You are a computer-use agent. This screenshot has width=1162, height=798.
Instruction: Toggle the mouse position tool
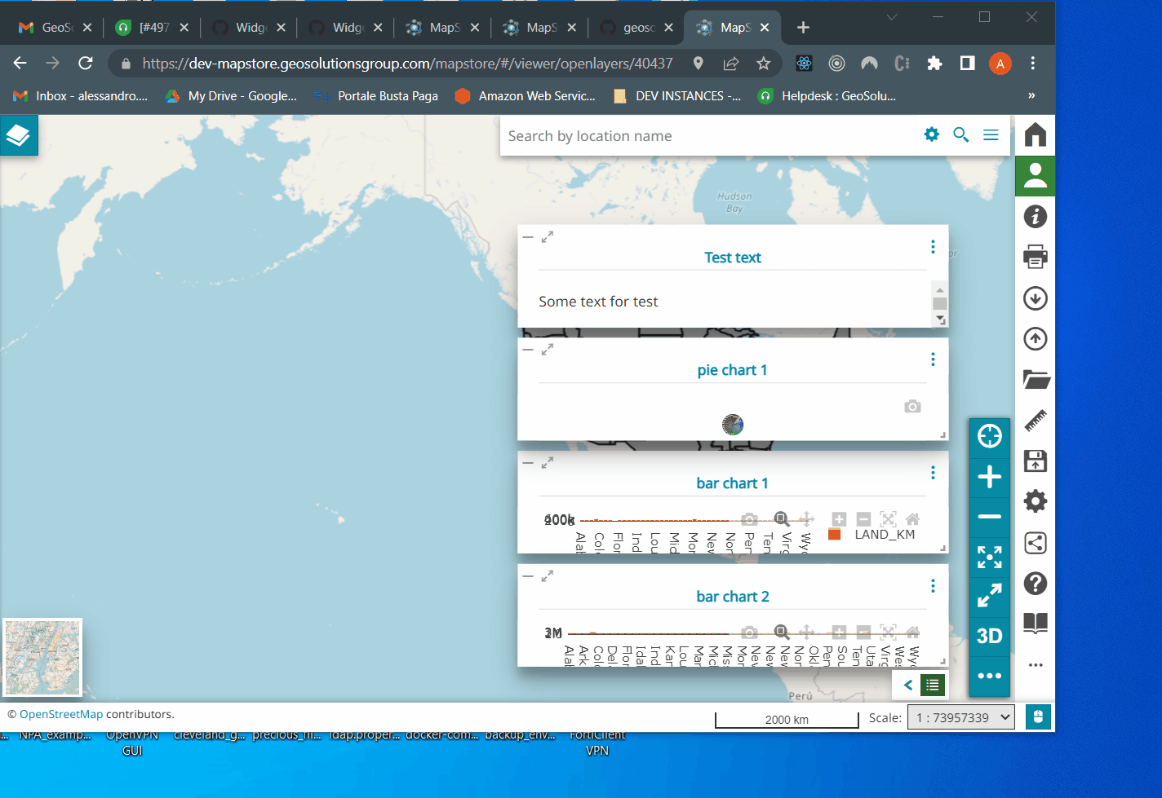point(1038,717)
